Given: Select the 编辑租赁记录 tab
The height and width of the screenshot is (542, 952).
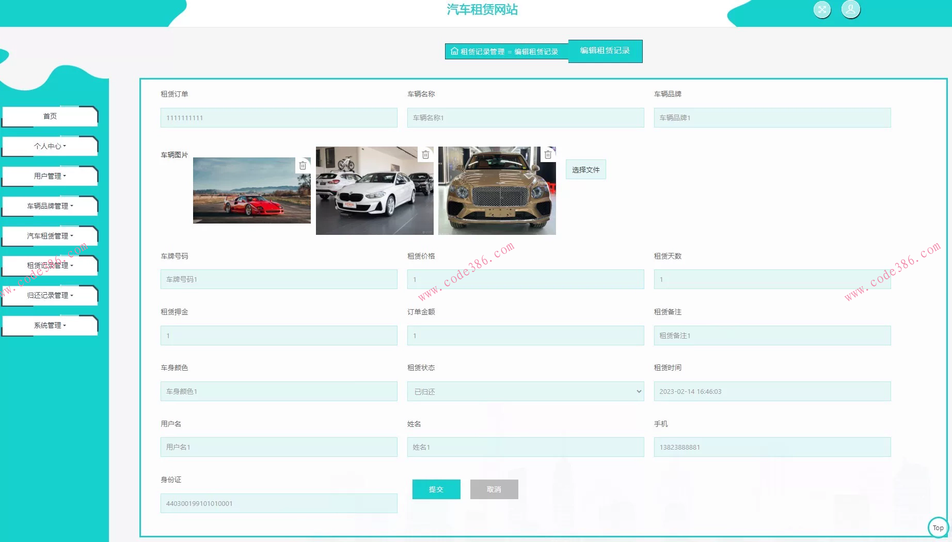Looking at the screenshot, I should click(605, 51).
